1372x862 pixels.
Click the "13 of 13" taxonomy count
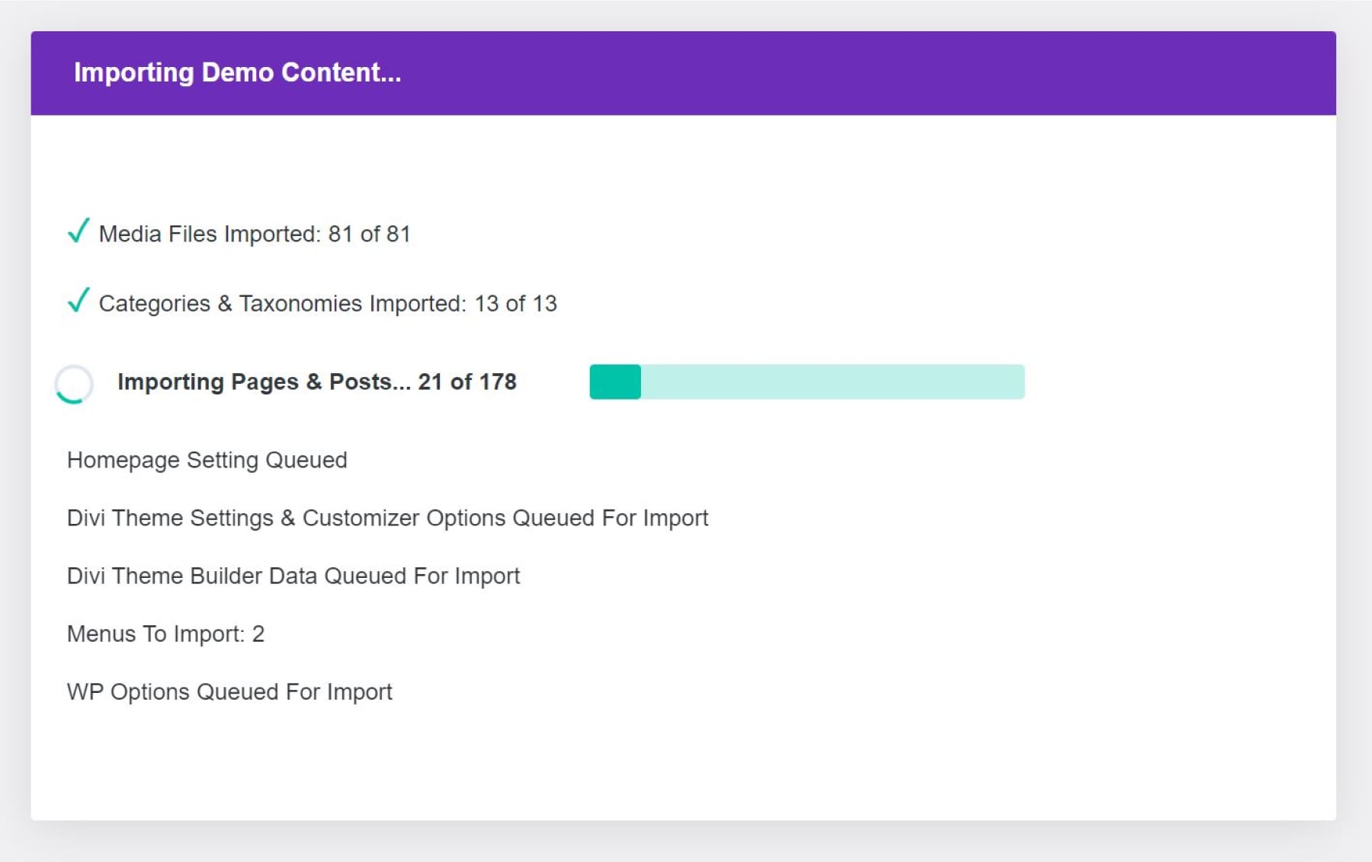coord(515,304)
